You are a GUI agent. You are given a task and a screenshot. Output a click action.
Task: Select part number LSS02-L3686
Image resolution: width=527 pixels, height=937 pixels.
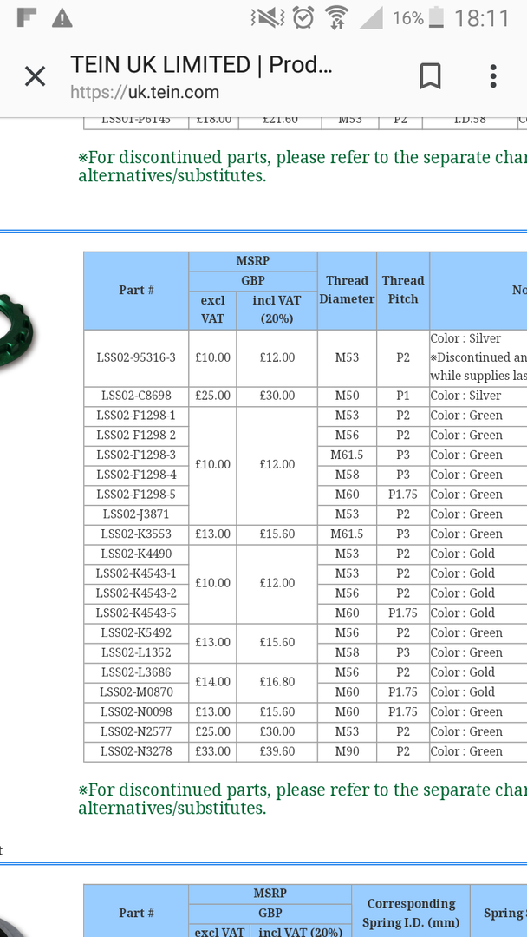(x=136, y=672)
